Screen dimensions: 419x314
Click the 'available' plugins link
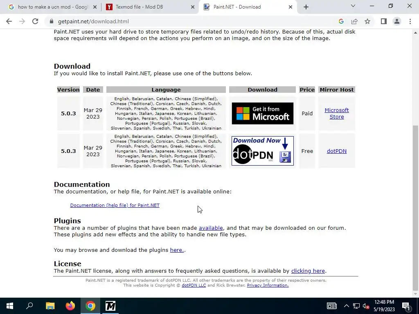click(x=211, y=228)
